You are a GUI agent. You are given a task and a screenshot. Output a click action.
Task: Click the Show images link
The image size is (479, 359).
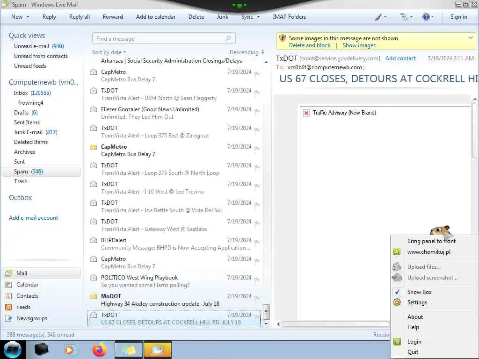click(359, 45)
